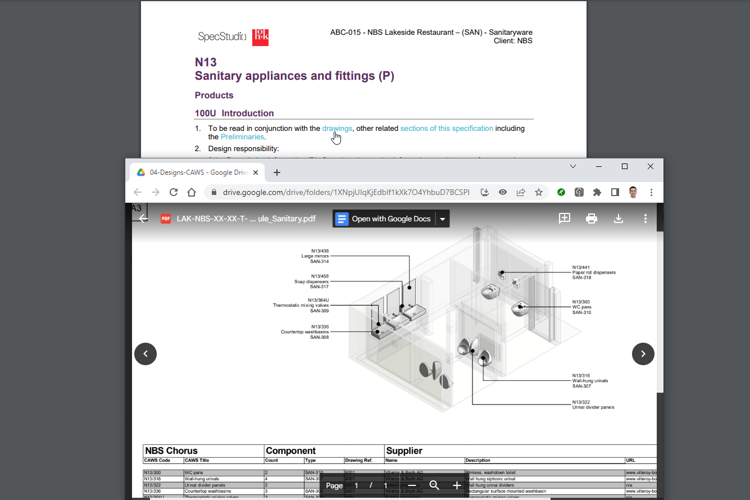This screenshot has height=500, width=750.
Task: Toggle the browser side panel
Action: pyautogui.click(x=615, y=192)
